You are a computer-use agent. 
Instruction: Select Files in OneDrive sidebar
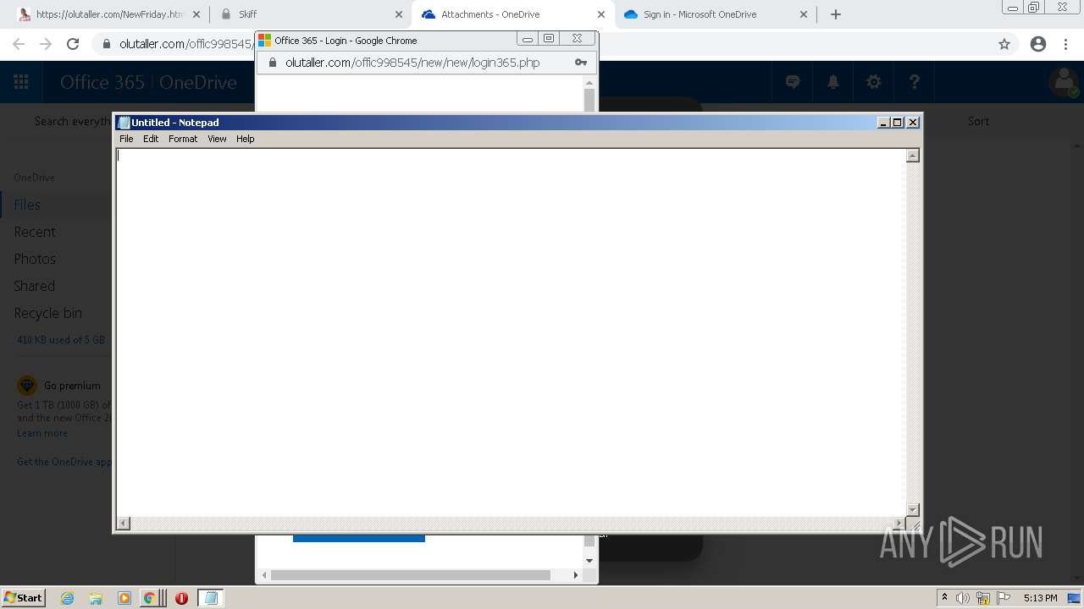tap(27, 205)
